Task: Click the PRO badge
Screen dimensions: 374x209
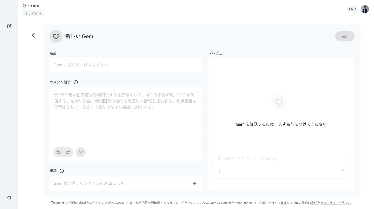Action: (x=352, y=9)
